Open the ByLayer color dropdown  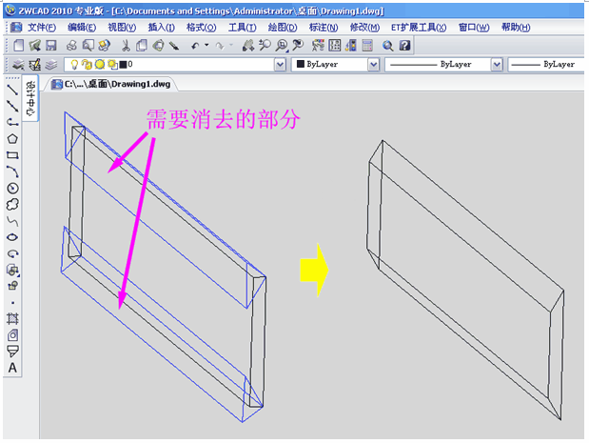pyautogui.click(x=372, y=65)
